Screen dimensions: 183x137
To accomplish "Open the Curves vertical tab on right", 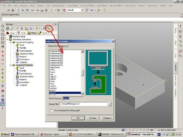I will click(175, 68).
